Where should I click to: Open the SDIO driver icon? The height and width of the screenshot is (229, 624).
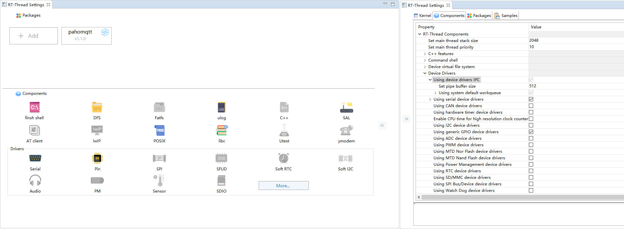(222, 180)
